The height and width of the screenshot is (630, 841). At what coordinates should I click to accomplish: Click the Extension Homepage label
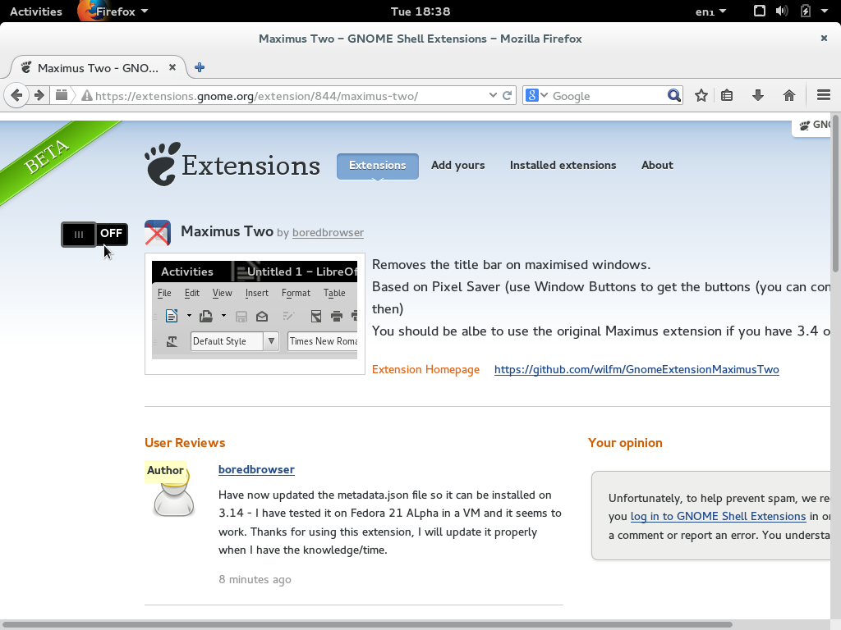(x=426, y=369)
